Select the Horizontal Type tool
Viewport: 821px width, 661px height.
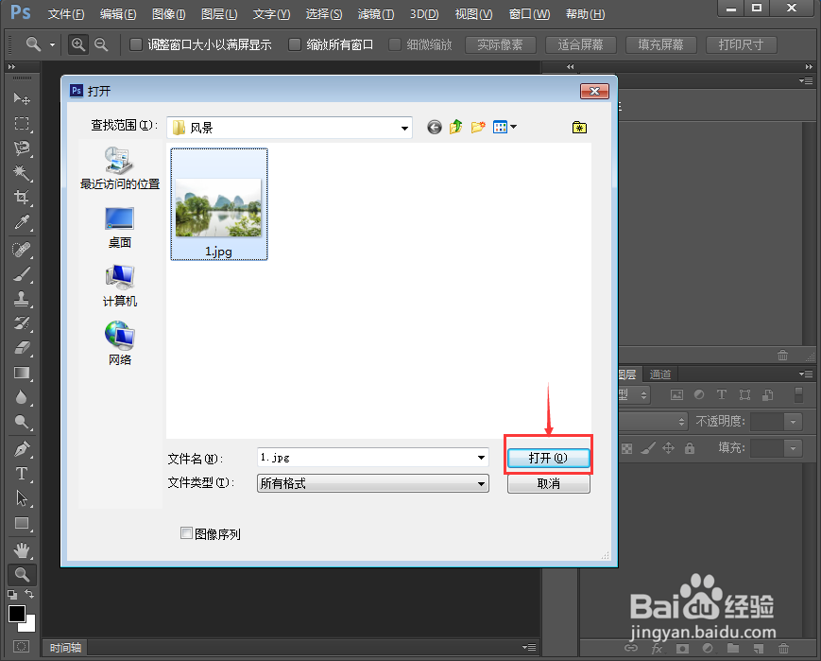click(22, 474)
